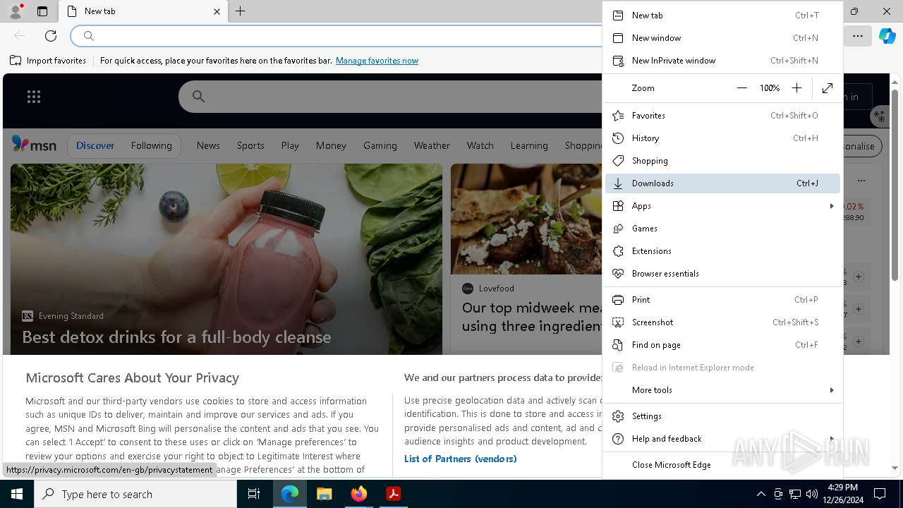The height and width of the screenshot is (508, 903).
Task: Open volume tray icon
Action: [x=811, y=494]
